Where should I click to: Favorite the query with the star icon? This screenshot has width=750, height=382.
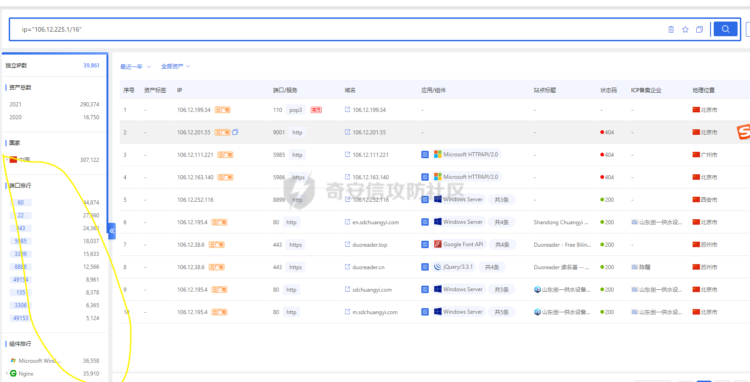tap(685, 29)
